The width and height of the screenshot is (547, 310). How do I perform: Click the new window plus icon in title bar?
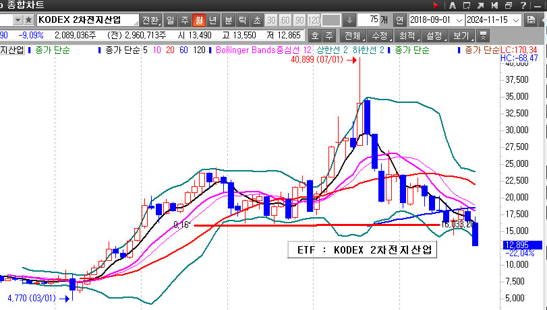point(467,5)
